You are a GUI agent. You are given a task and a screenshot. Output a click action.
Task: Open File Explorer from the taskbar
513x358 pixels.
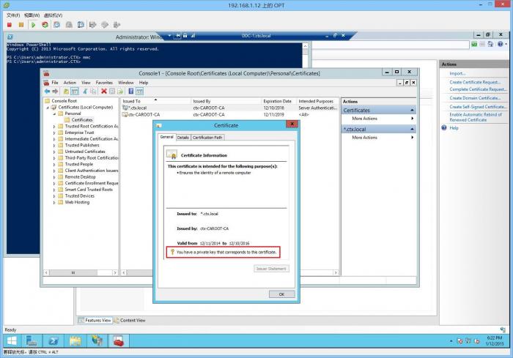click(x=75, y=340)
